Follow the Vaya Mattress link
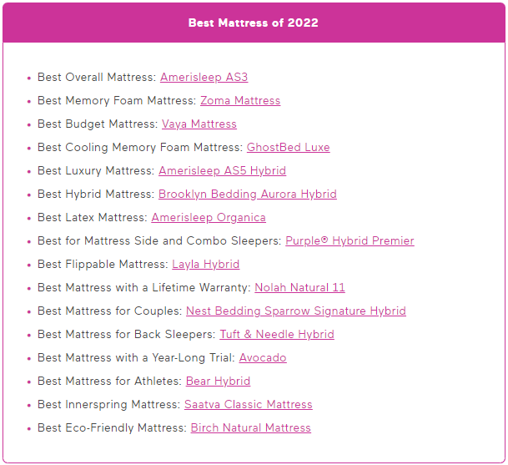 pyautogui.click(x=199, y=124)
